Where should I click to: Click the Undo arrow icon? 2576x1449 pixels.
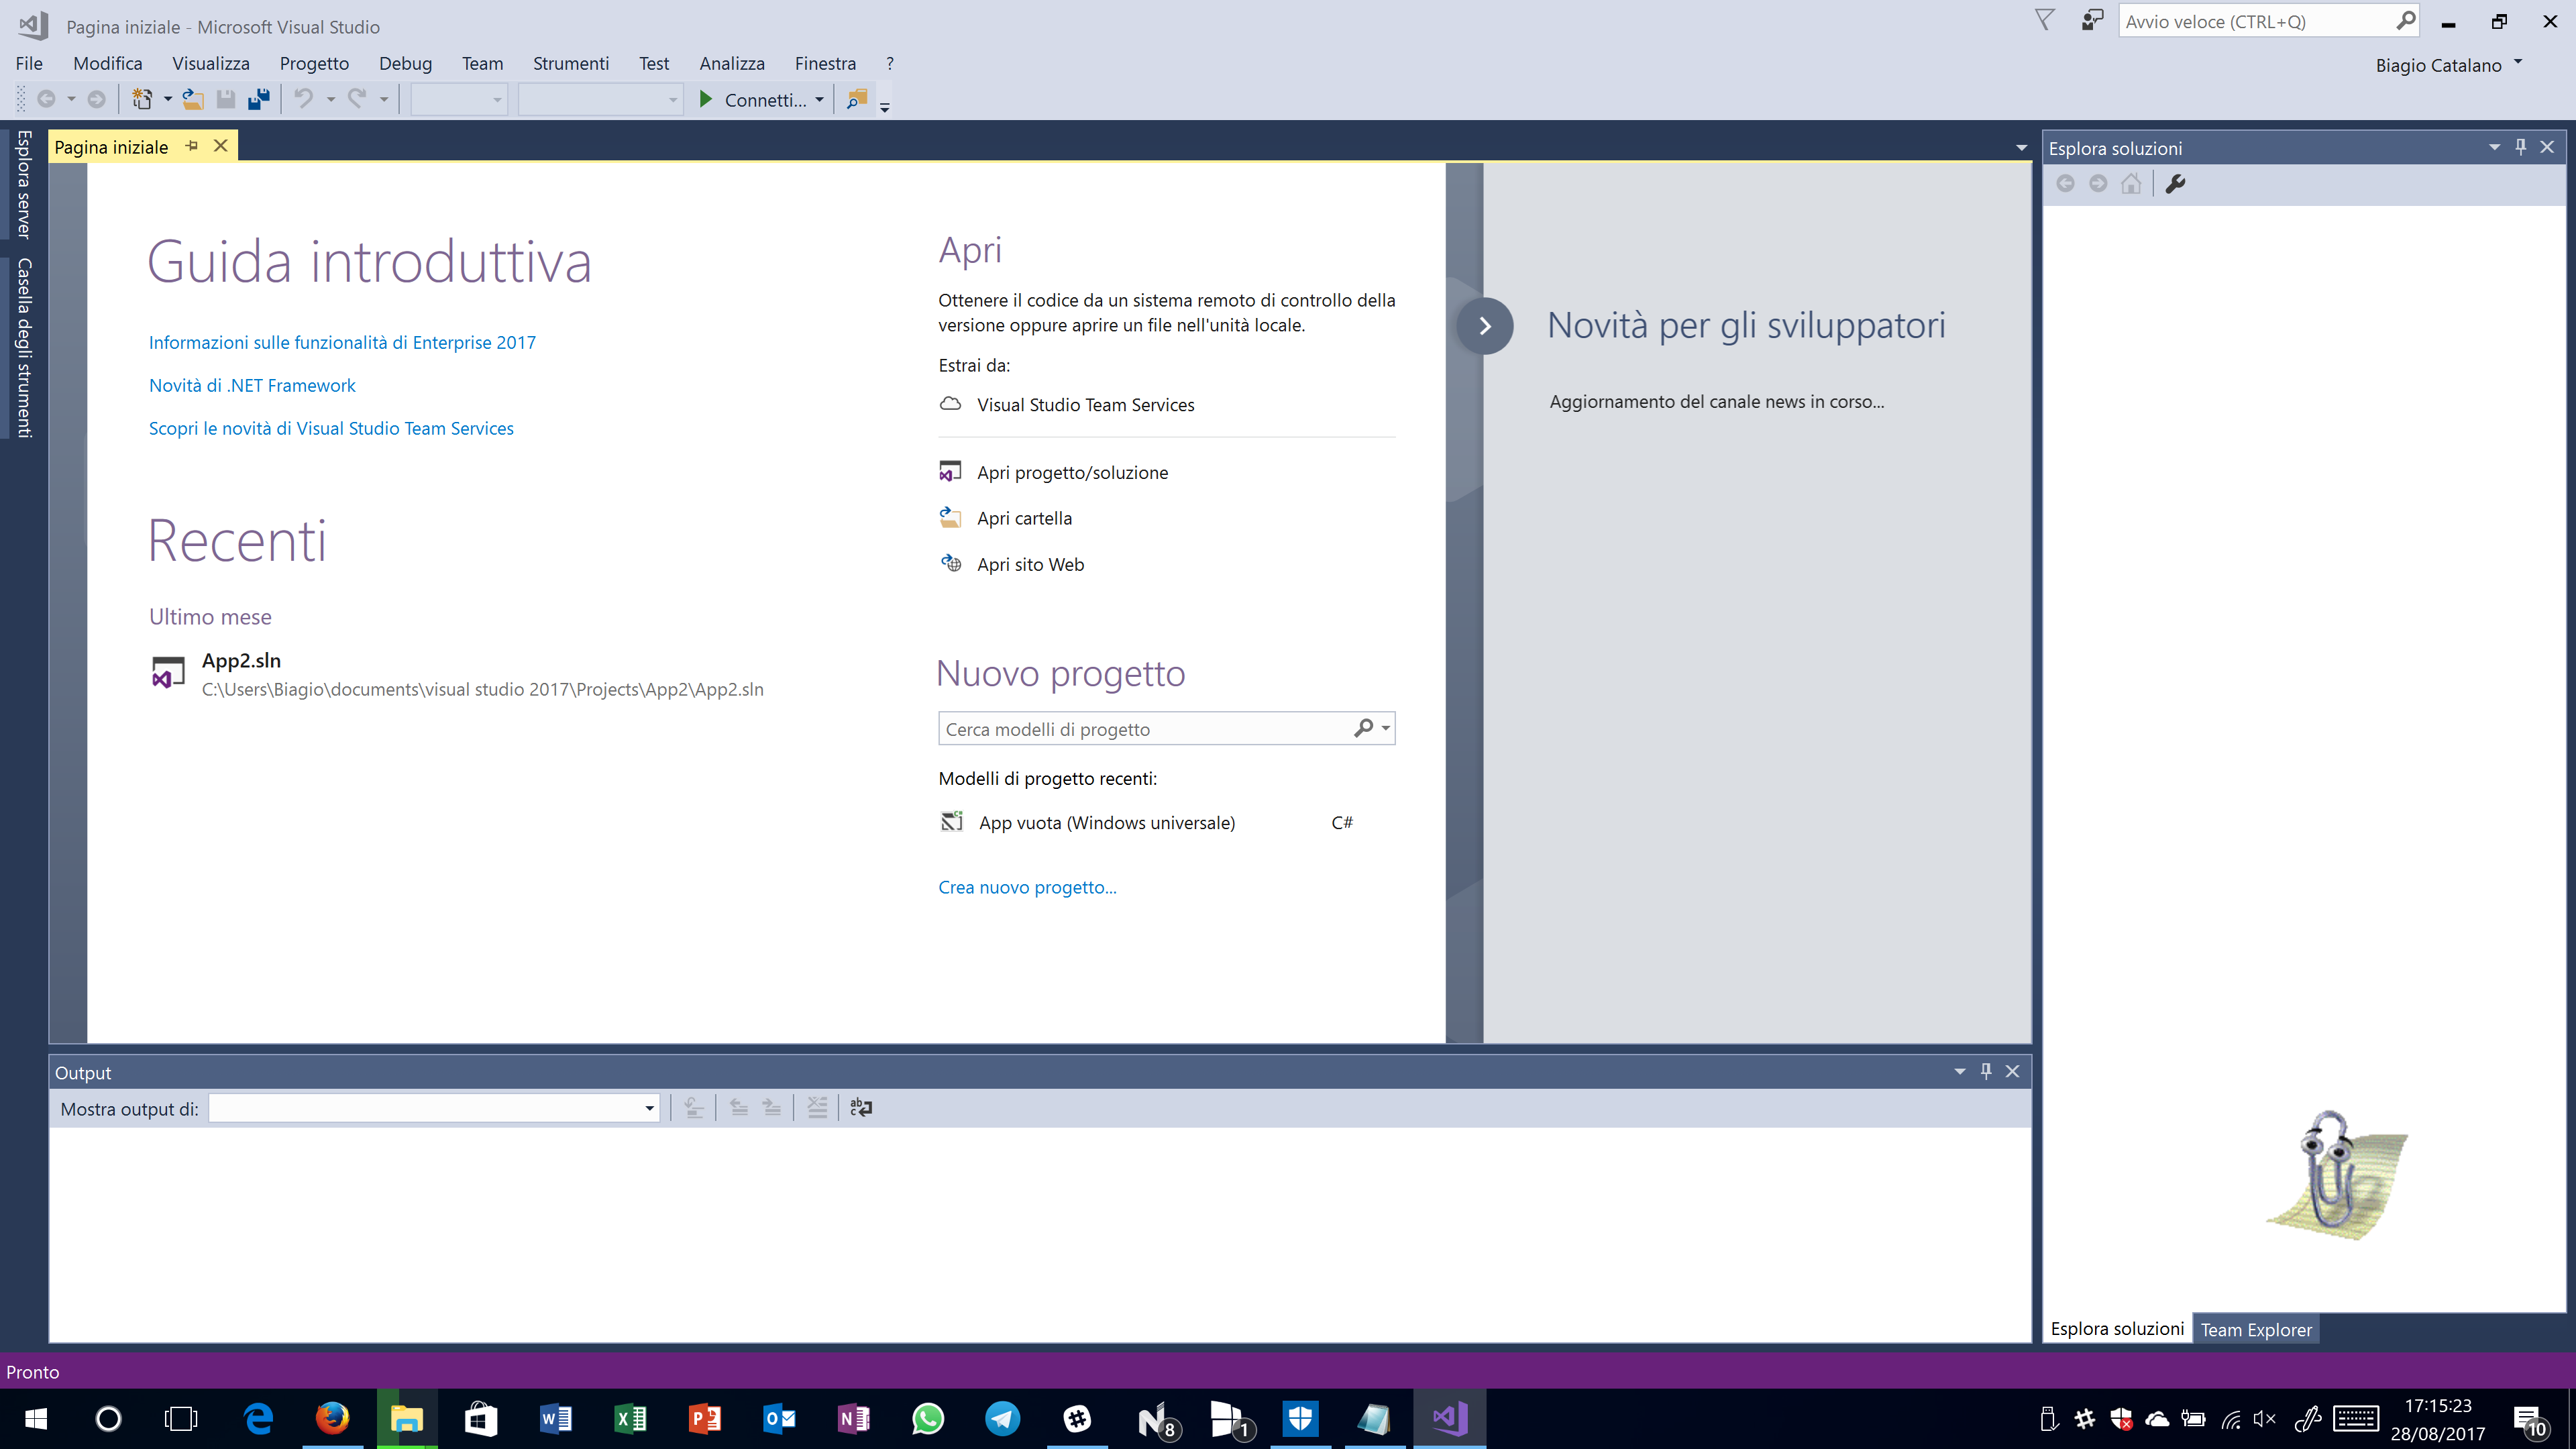pos(304,99)
